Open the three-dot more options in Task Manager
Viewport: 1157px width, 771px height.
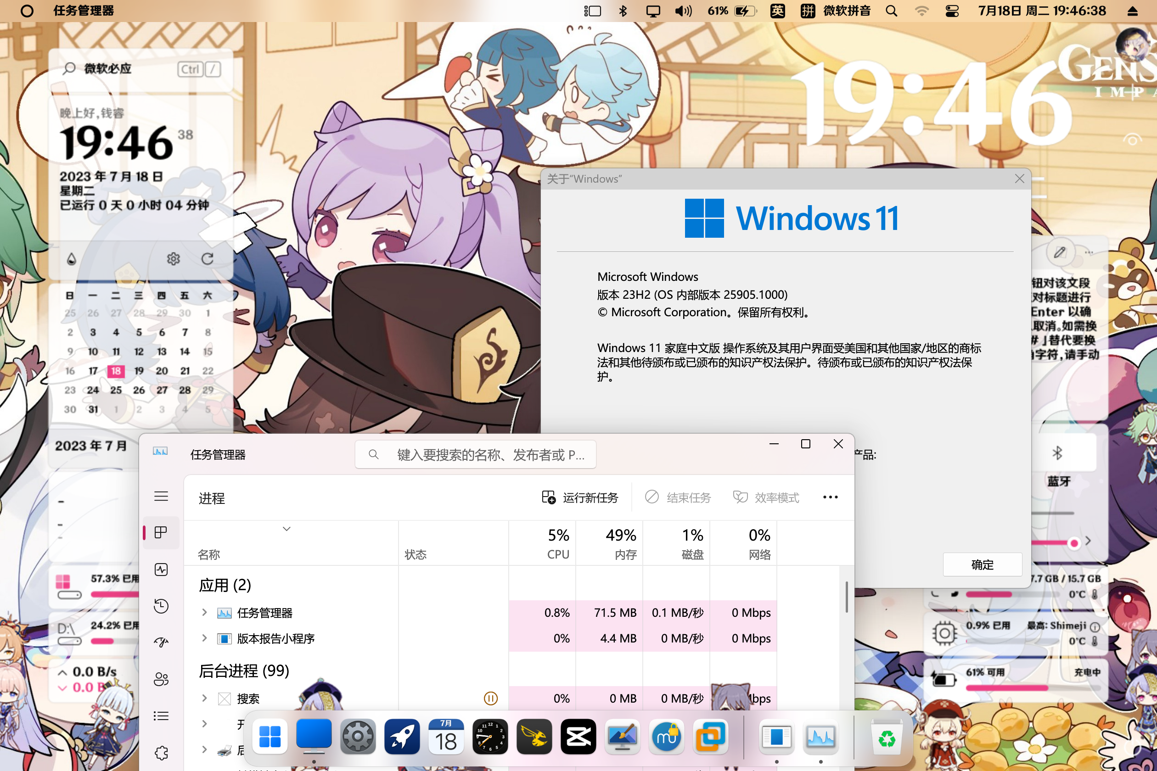pyautogui.click(x=831, y=497)
